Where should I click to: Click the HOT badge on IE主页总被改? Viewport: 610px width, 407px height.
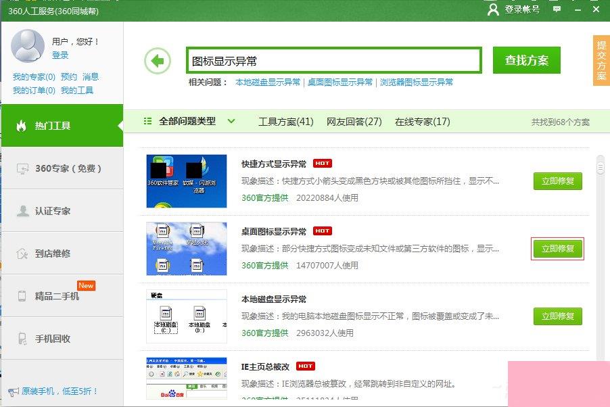(x=306, y=366)
